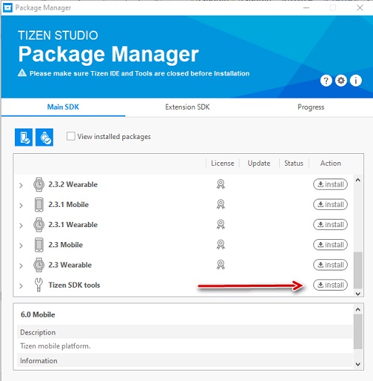Select the 2.3 Mobile package name
This screenshot has width=373, height=381.
click(66, 245)
